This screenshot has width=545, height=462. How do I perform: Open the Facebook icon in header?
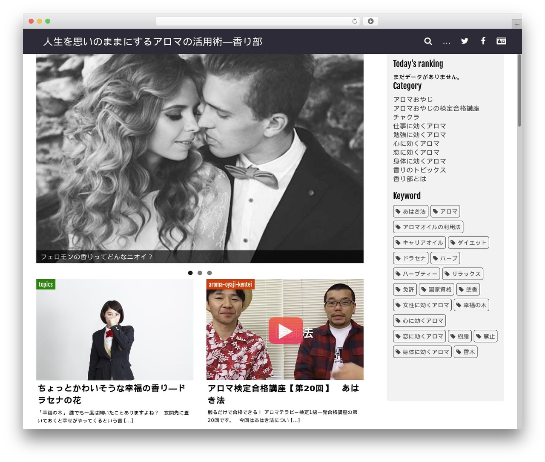click(x=483, y=41)
